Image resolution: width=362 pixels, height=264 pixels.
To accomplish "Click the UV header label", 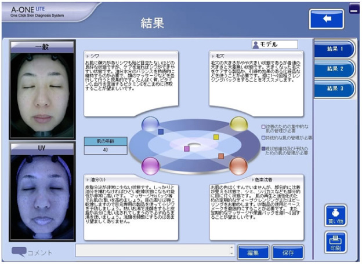I will coord(42,148).
